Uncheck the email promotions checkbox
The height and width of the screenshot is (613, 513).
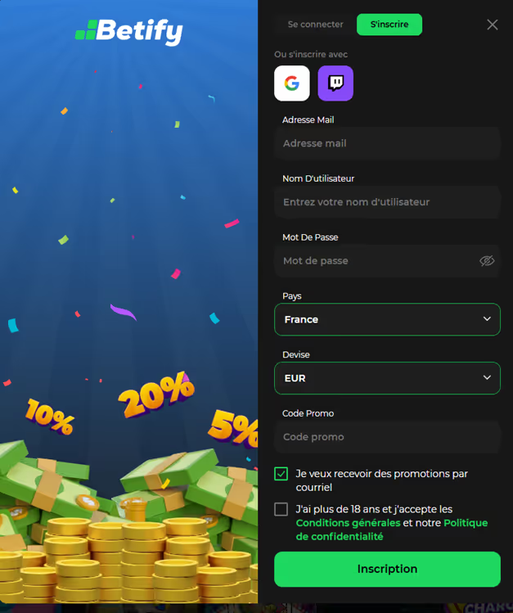[281, 474]
